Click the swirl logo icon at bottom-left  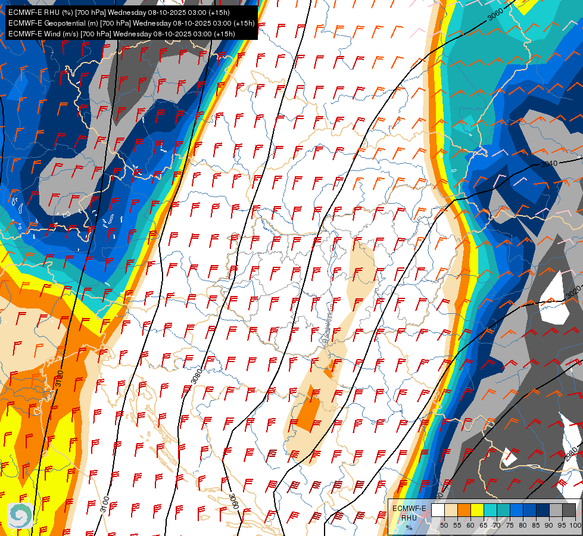coord(20,516)
